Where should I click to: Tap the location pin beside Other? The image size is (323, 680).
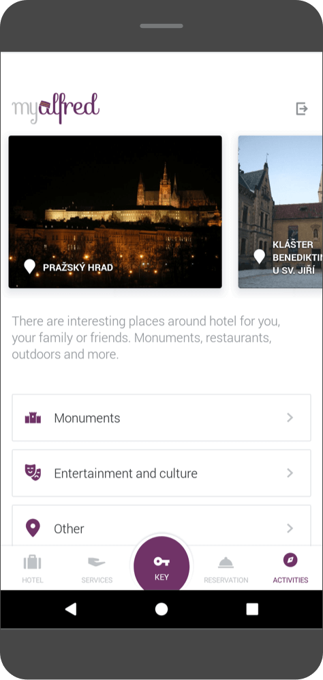point(33,528)
